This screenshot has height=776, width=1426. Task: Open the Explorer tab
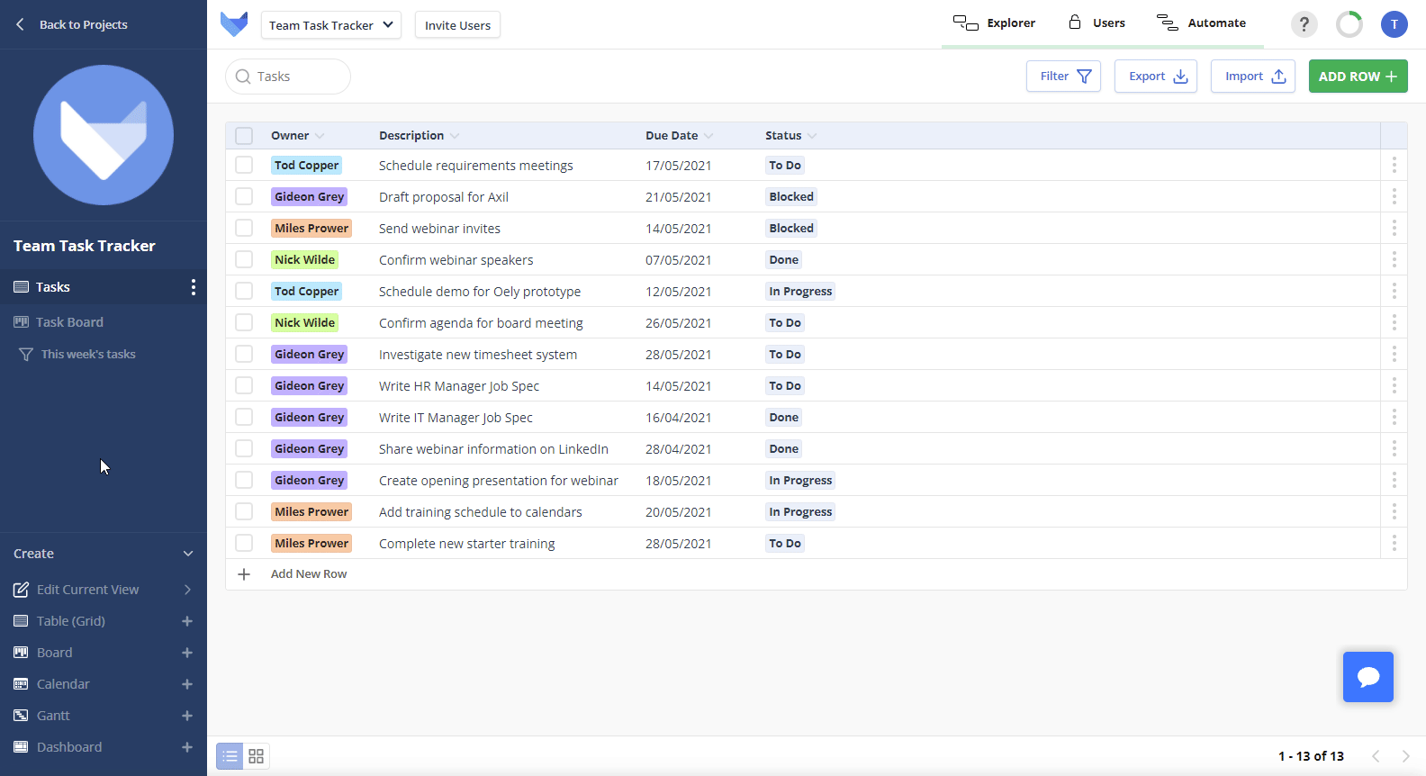coord(994,23)
